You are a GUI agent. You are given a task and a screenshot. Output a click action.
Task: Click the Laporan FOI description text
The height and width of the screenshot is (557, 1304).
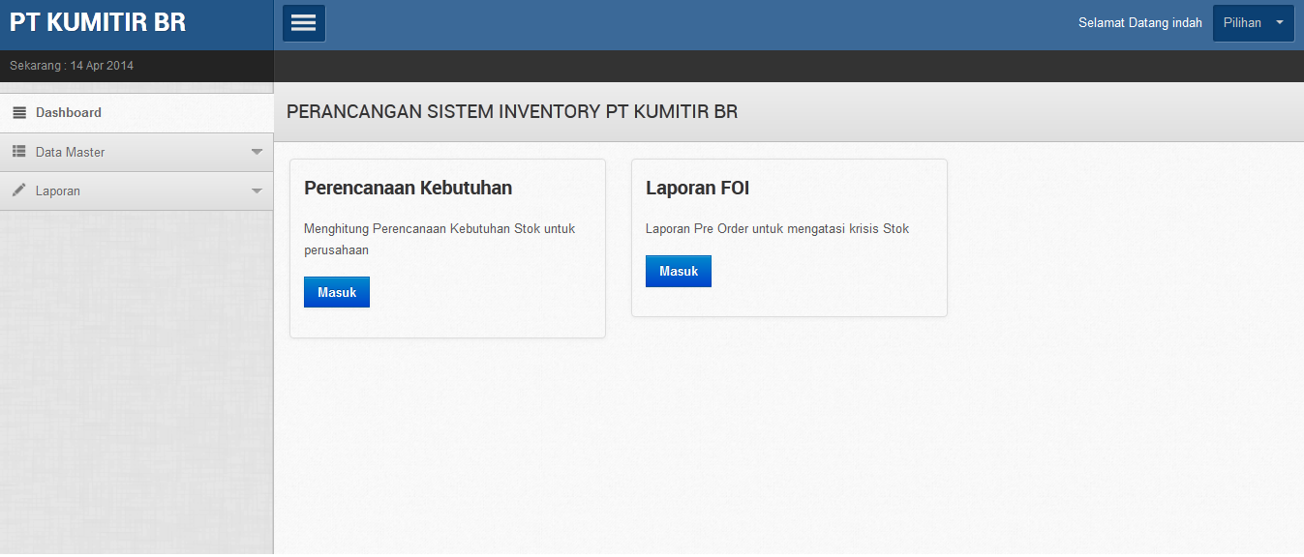click(777, 229)
